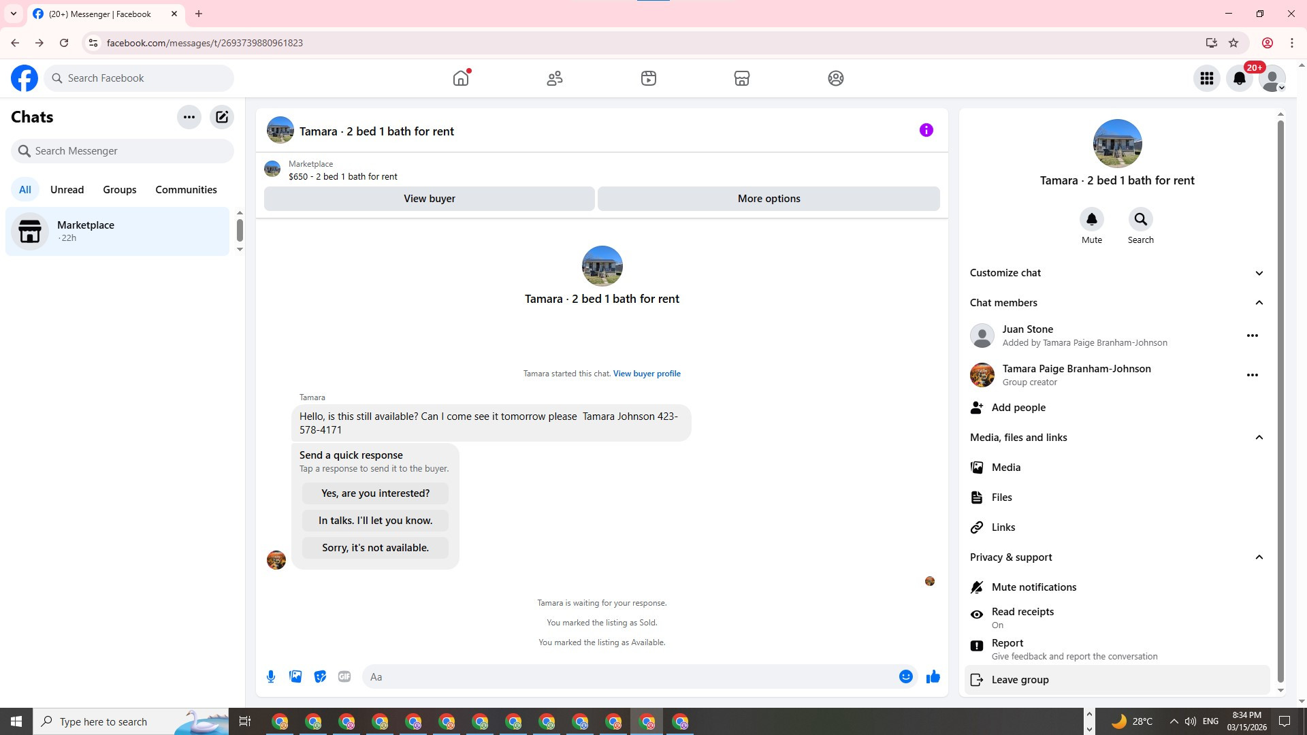Click the Search Messenger field

(123, 151)
